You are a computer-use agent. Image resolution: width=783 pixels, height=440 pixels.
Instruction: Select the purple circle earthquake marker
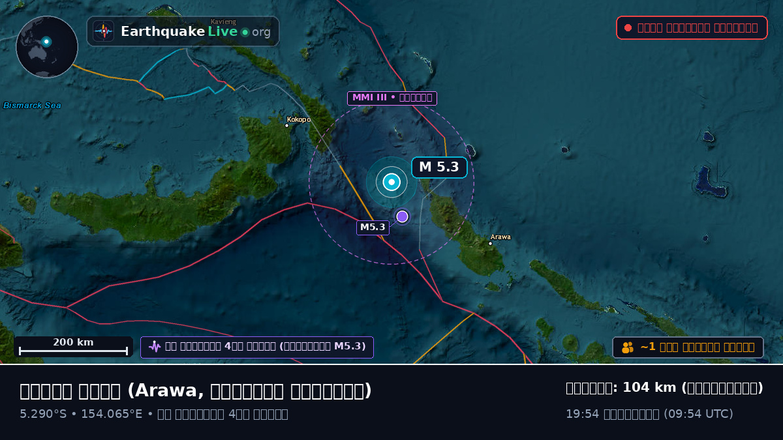click(x=402, y=216)
